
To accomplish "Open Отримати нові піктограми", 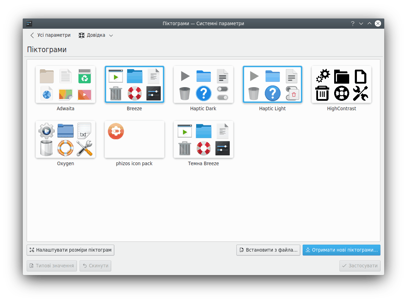I will tap(342, 250).
